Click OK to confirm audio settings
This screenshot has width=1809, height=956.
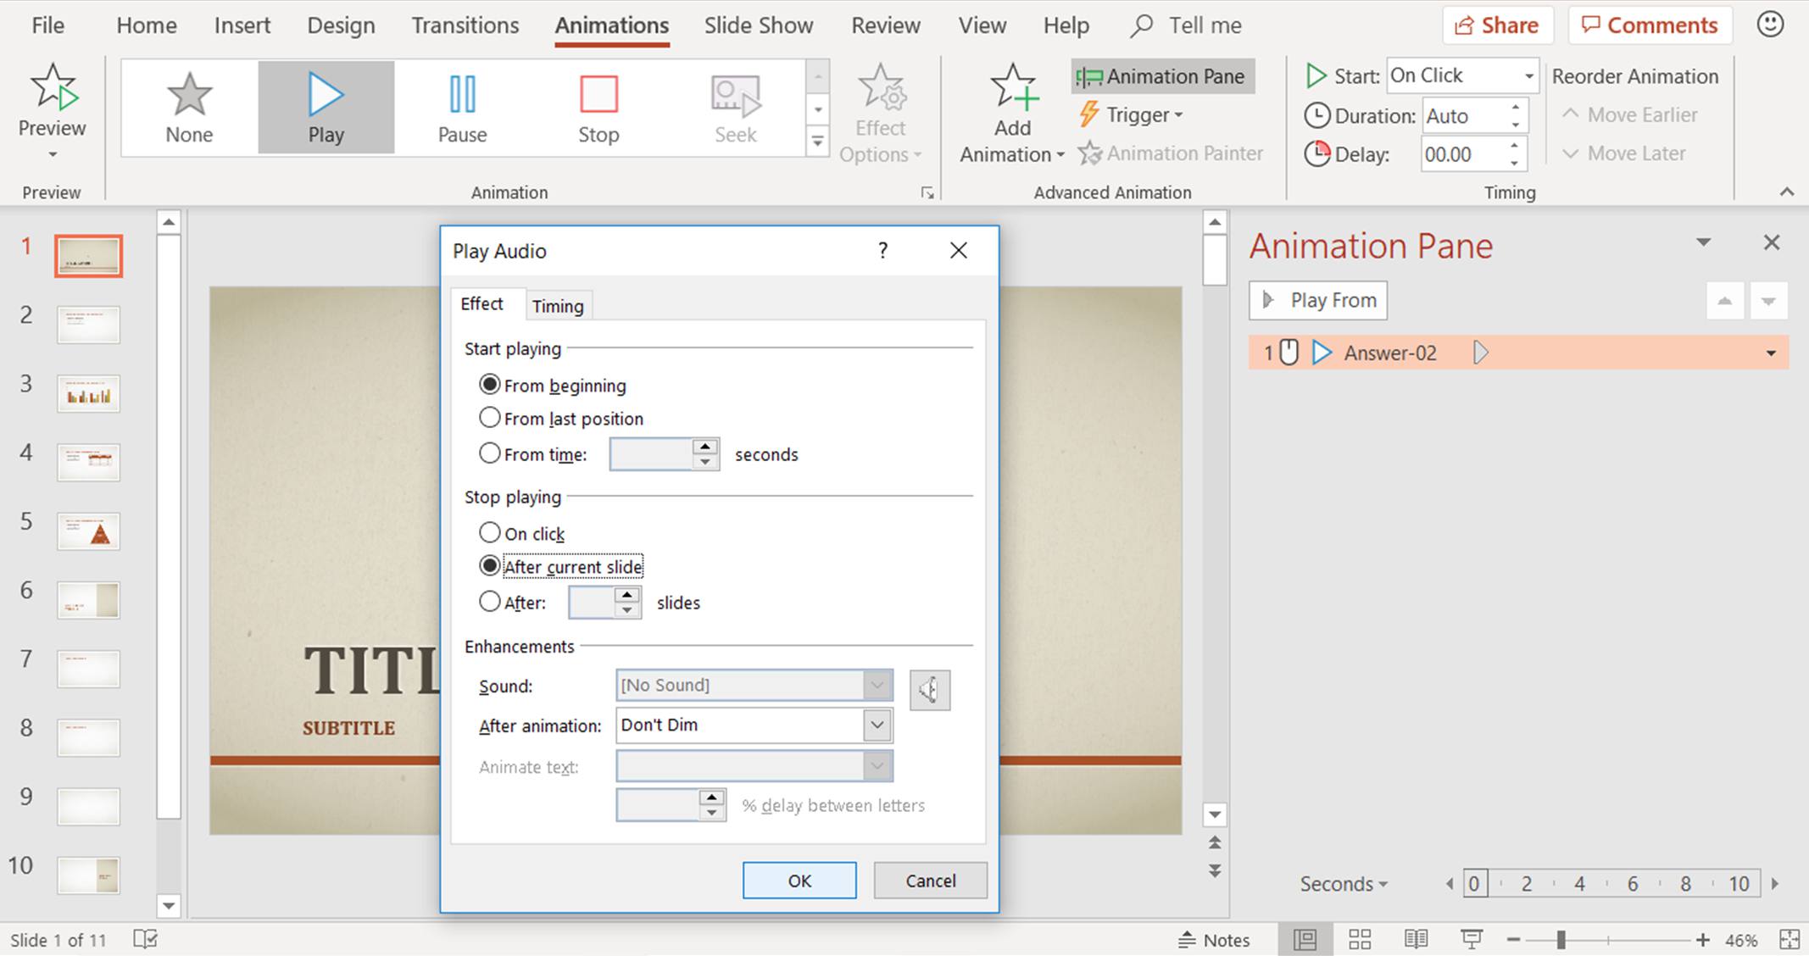coord(799,880)
